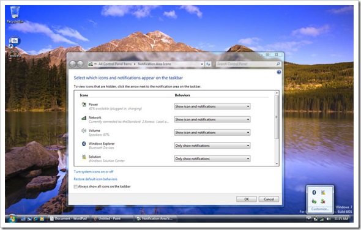Click the tray volume speaker icon
The image size is (361, 230).
tap(329, 219)
